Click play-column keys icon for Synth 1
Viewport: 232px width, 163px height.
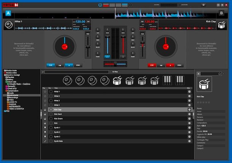[45, 128]
